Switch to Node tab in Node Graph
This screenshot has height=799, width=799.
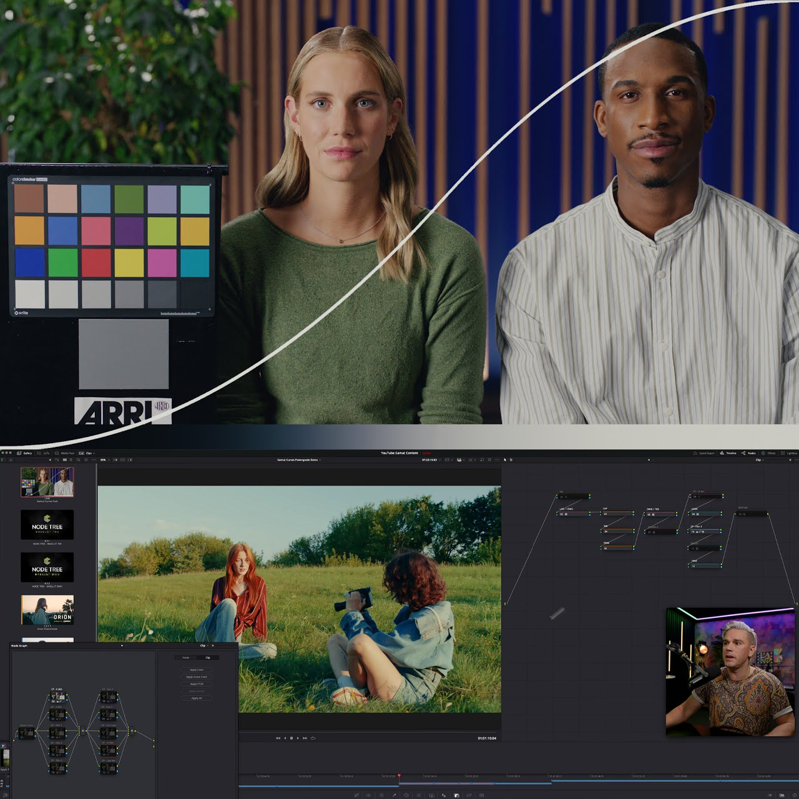pos(185,657)
